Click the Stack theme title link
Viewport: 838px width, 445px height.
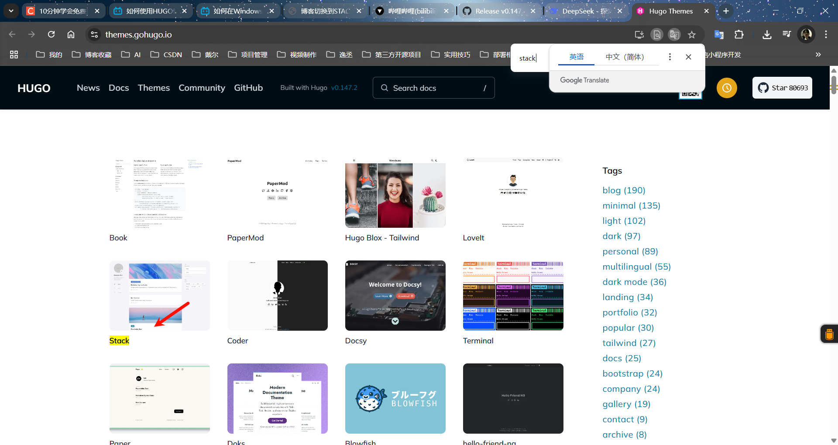pos(119,341)
